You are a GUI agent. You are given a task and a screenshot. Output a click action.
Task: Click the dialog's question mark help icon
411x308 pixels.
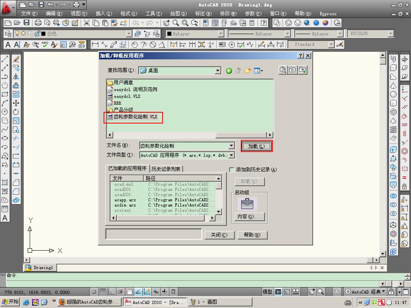(x=301, y=55)
